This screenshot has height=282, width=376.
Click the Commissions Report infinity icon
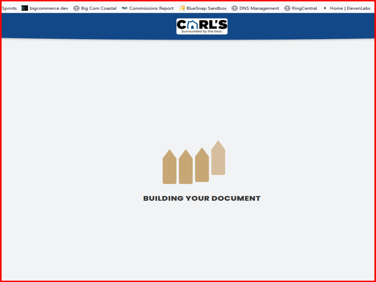point(124,8)
